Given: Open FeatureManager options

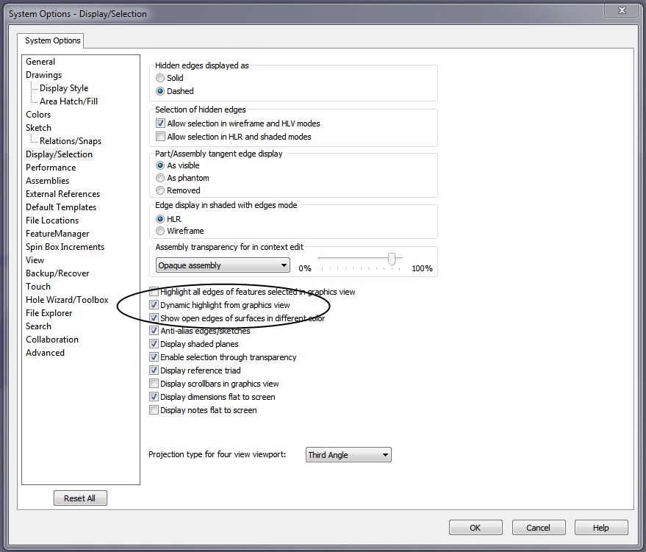Looking at the screenshot, I should click(x=57, y=234).
